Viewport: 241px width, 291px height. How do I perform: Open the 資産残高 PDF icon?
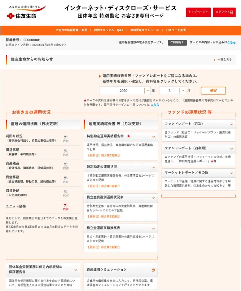tap(66, 166)
